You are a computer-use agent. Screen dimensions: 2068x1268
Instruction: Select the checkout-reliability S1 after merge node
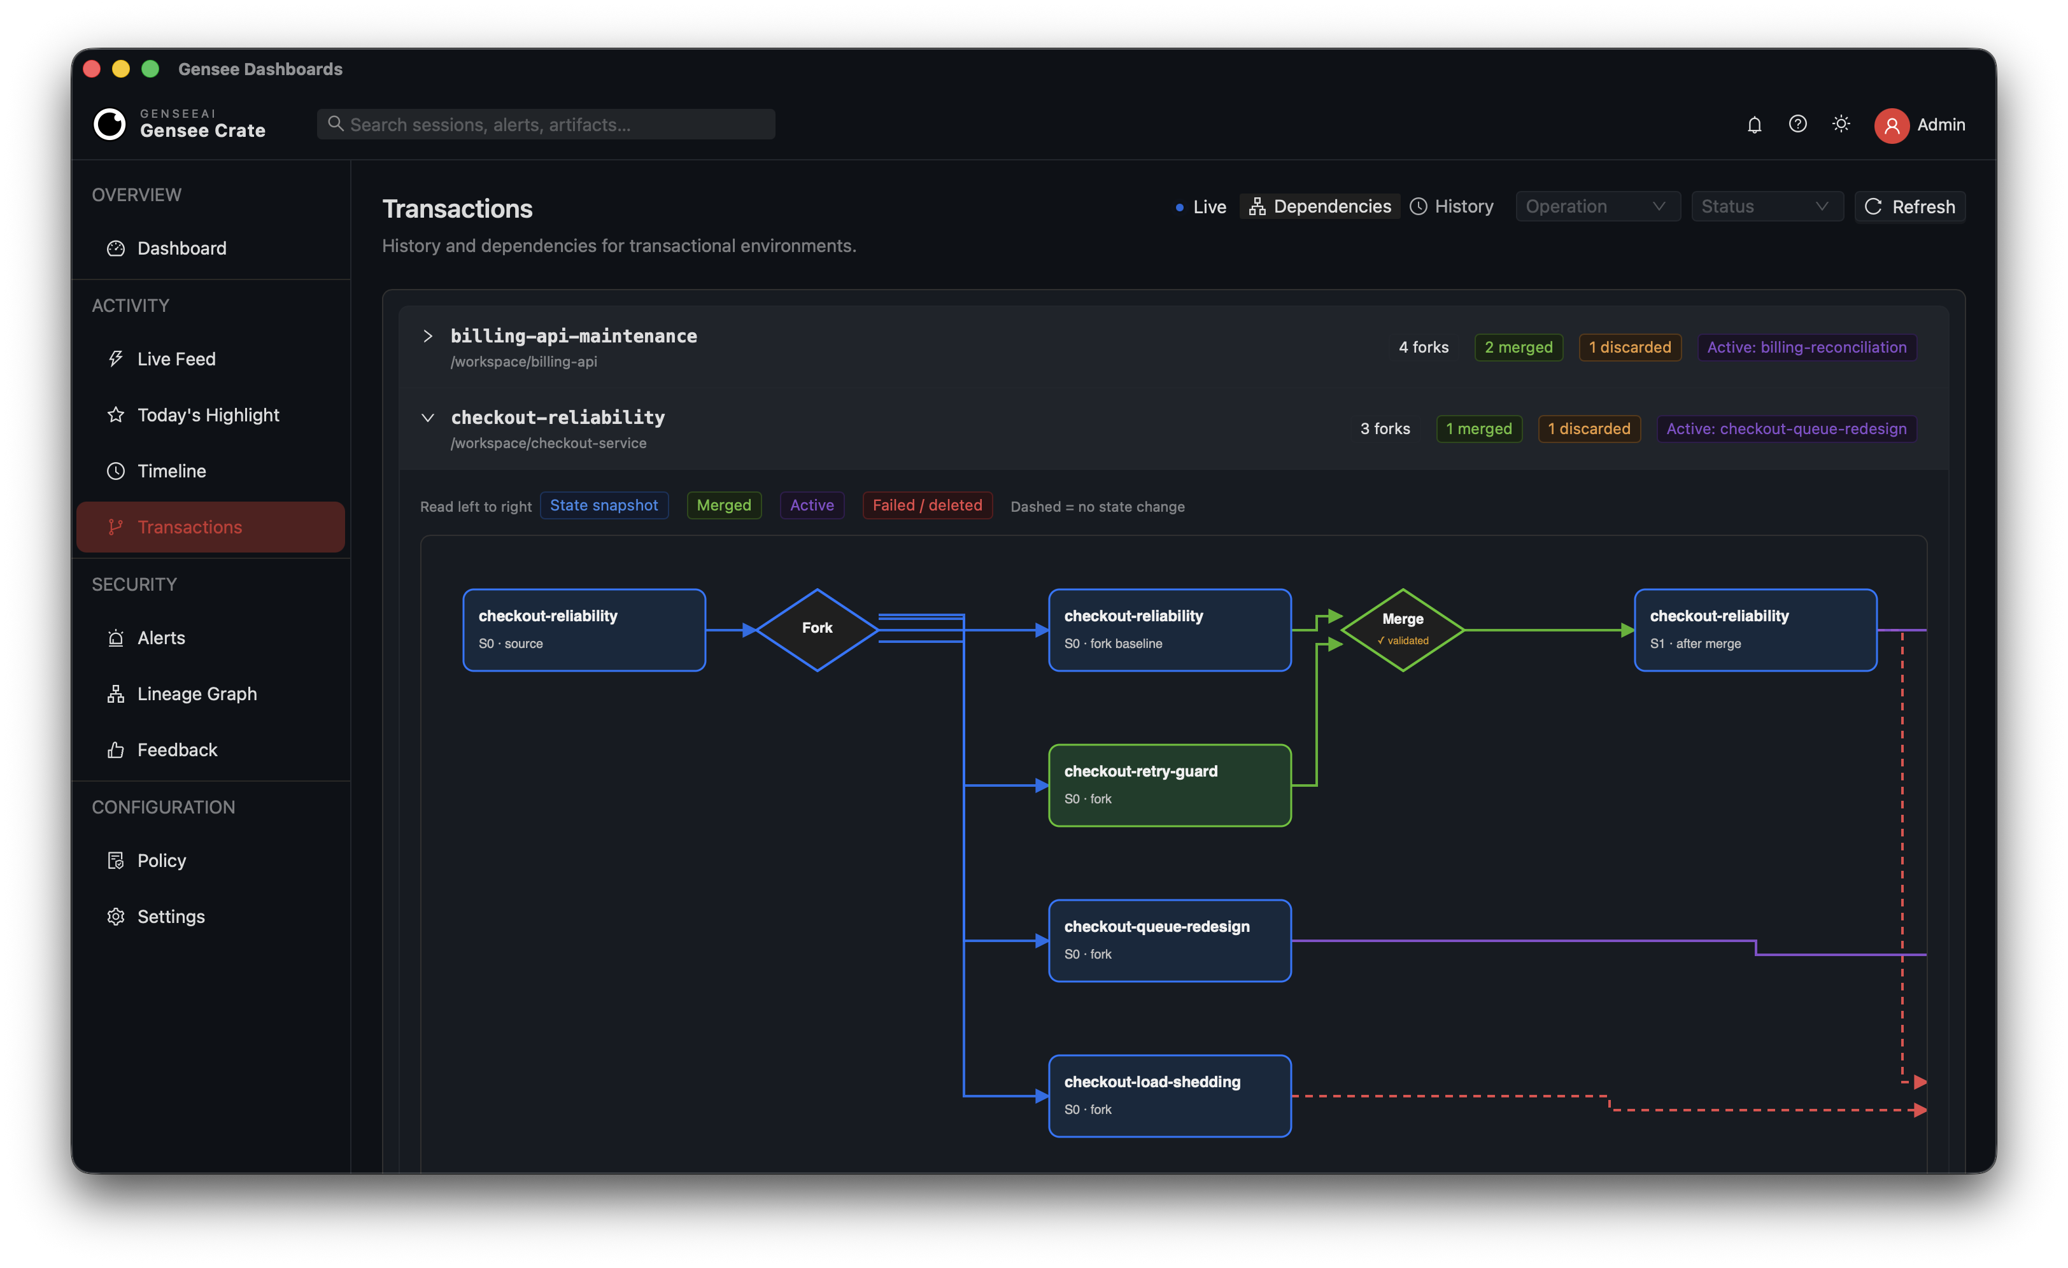pyautogui.click(x=1756, y=630)
